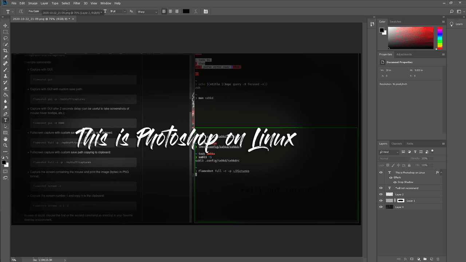Toggle Quick Mask mode in toolbar

[x=5, y=171]
